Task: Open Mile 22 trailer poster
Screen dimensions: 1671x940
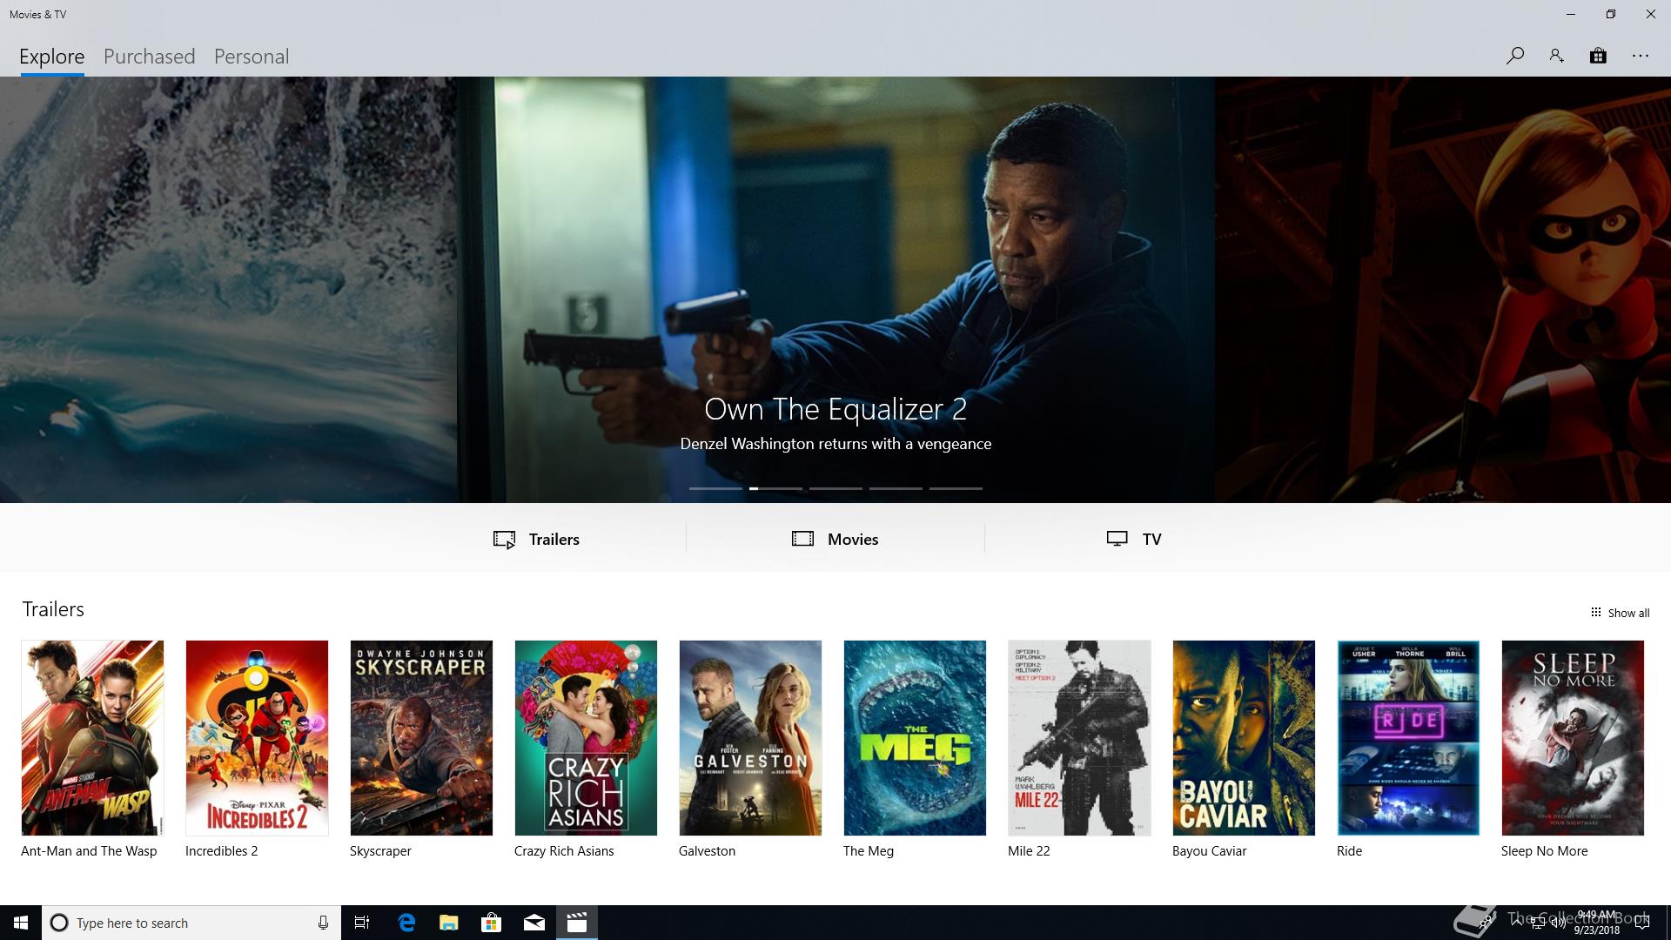Action: tap(1079, 738)
